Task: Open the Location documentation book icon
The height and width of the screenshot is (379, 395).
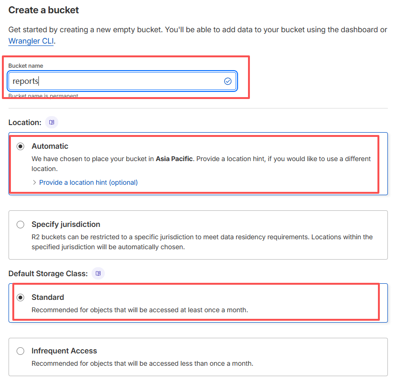Action: coord(52,122)
